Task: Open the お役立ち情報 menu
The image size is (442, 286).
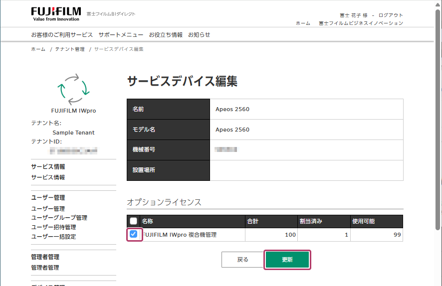Action: click(166, 35)
